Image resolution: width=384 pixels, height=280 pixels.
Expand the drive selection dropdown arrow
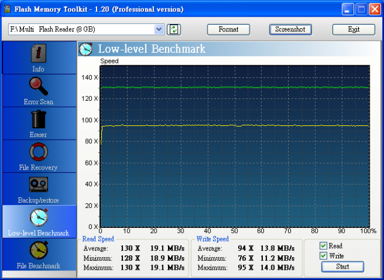[x=159, y=29]
